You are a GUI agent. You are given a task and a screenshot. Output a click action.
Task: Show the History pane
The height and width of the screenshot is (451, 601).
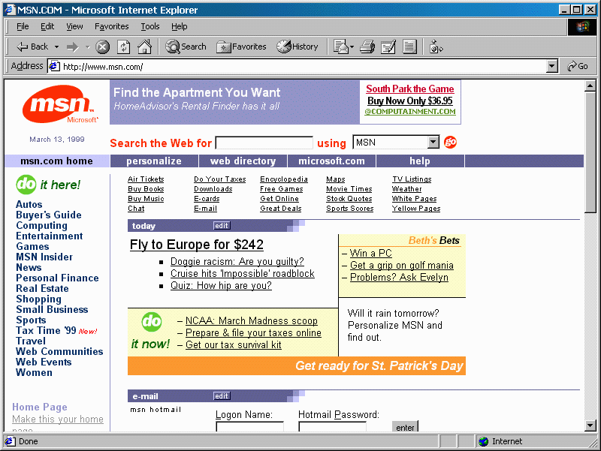pyautogui.click(x=297, y=47)
